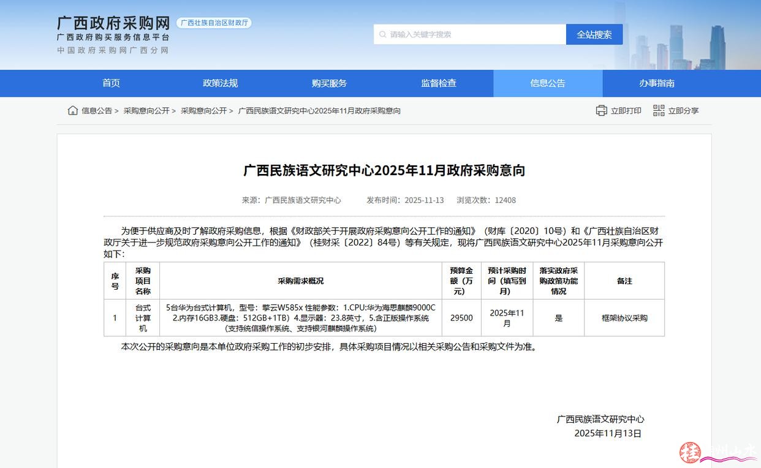The image size is (761, 468).
Task: Click the red seal logo at bottom right
Action: tap(690, 452)
